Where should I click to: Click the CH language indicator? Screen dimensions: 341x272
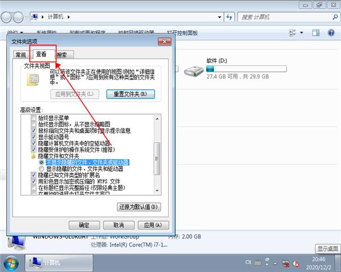(x=248, y=262)
